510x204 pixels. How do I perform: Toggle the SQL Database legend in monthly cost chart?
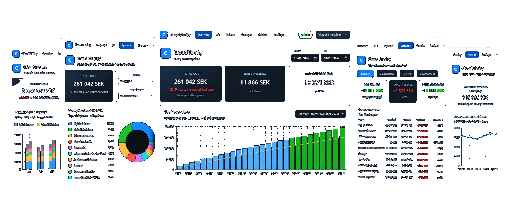coord(24,125)
